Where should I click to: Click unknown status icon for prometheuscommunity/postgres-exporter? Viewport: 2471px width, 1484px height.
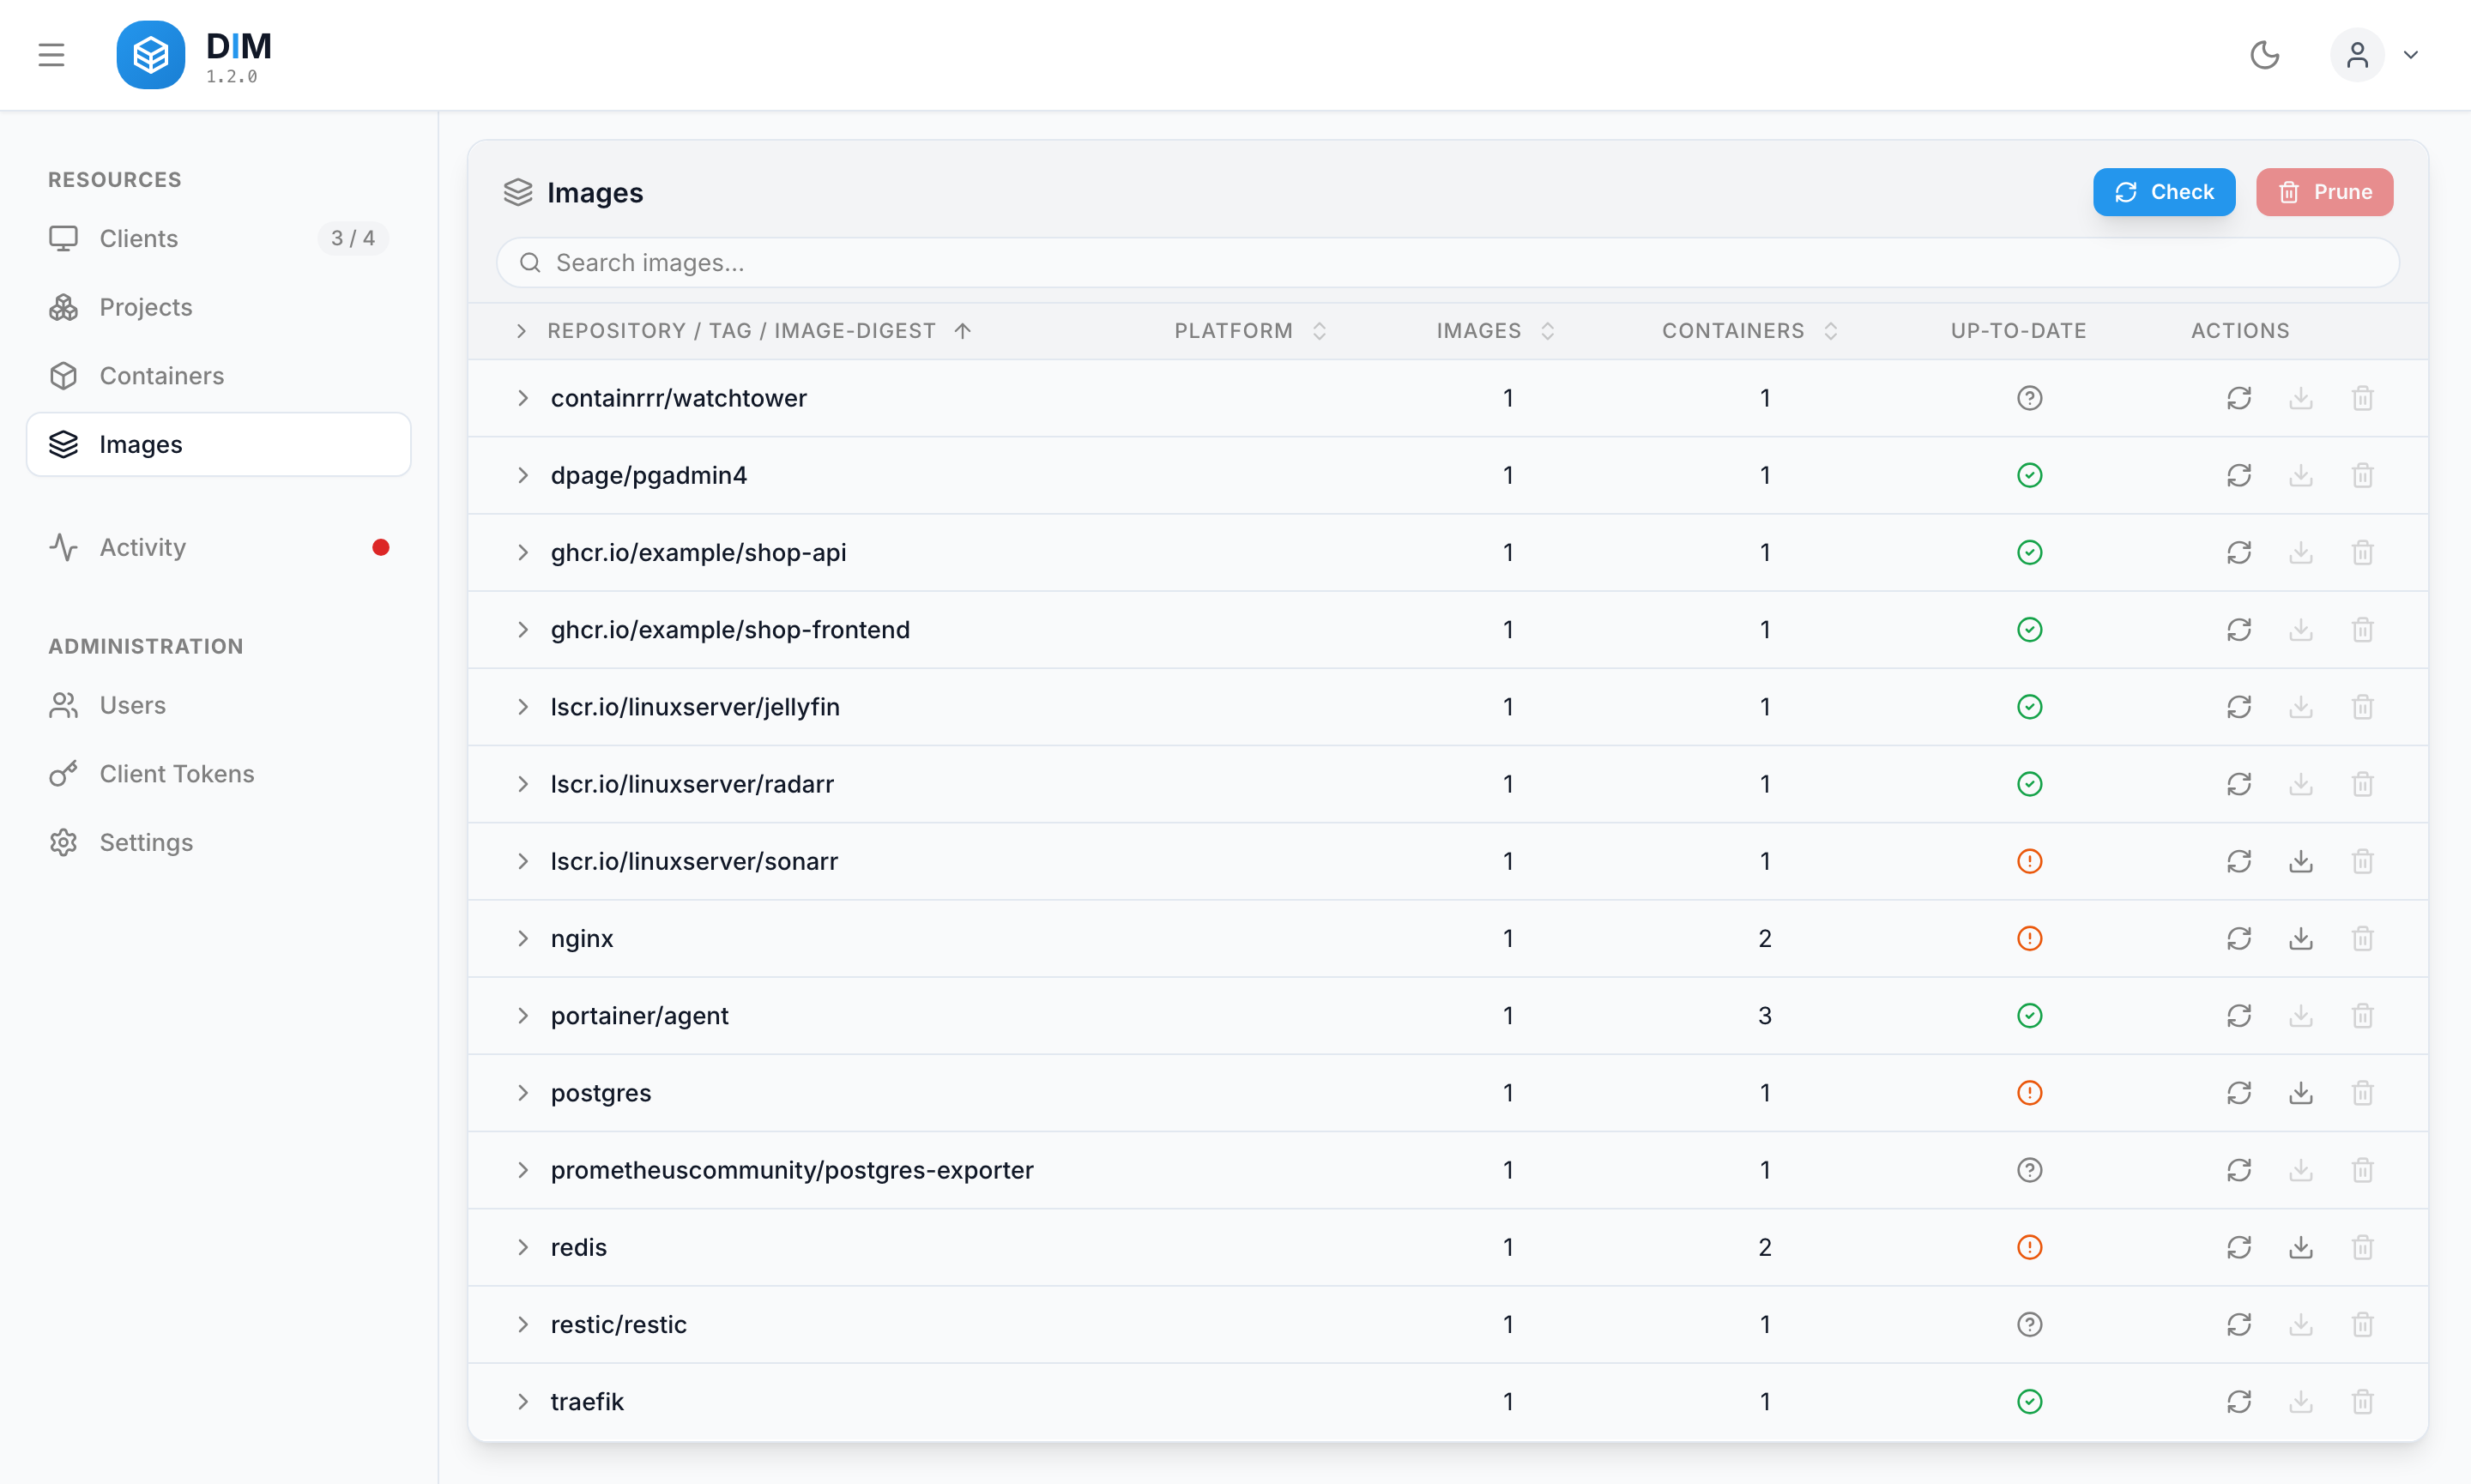tap(2029, 1170)
